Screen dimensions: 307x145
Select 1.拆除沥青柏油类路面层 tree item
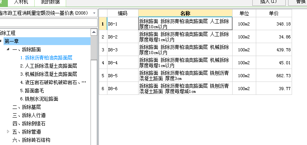(46, 58)
